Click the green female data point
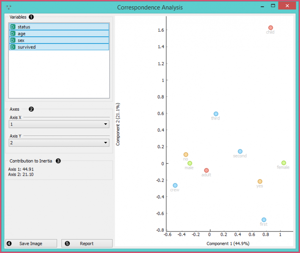The width and height of the screenshot is (300, 253). point(283,163)
